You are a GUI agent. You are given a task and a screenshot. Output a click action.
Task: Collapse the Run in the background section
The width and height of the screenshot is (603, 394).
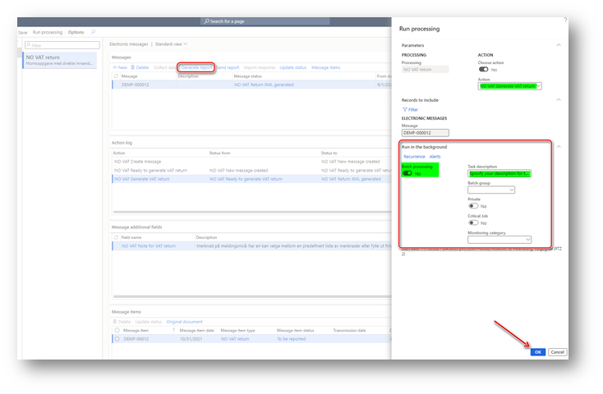559,146
